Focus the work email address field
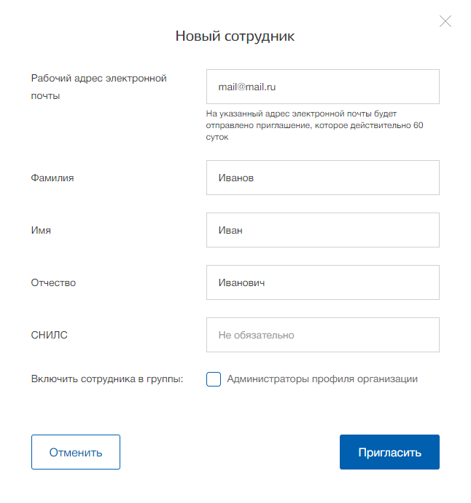 322,87
